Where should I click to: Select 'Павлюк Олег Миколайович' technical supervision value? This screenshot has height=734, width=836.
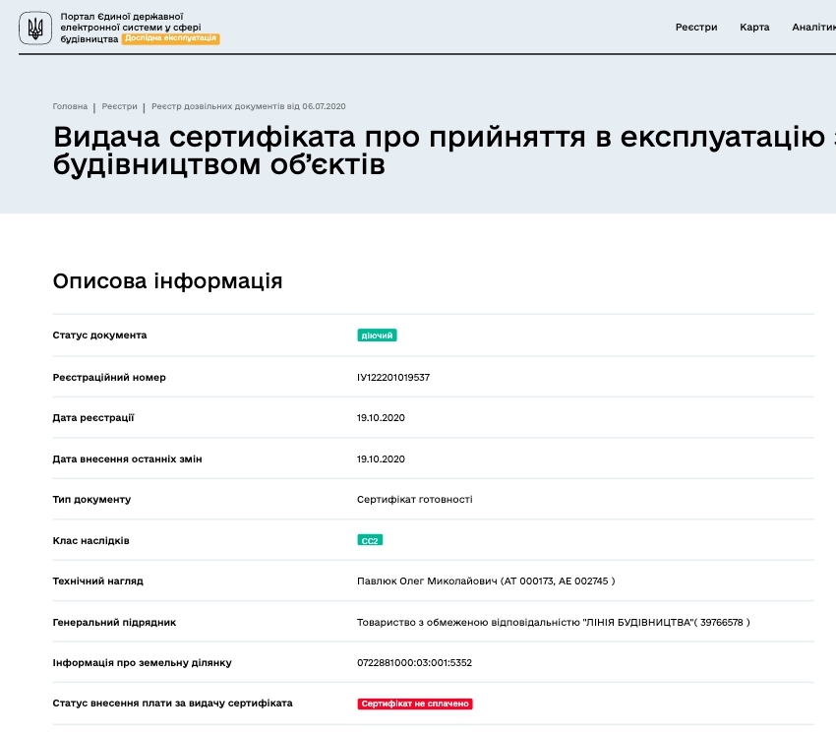486,581
